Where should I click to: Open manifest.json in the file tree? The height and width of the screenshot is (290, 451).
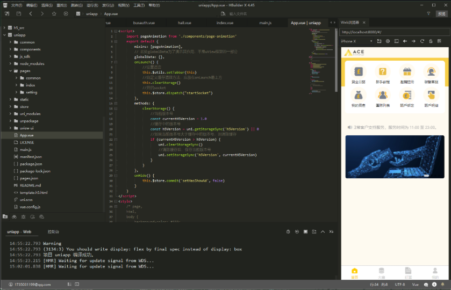coord(31,157)
